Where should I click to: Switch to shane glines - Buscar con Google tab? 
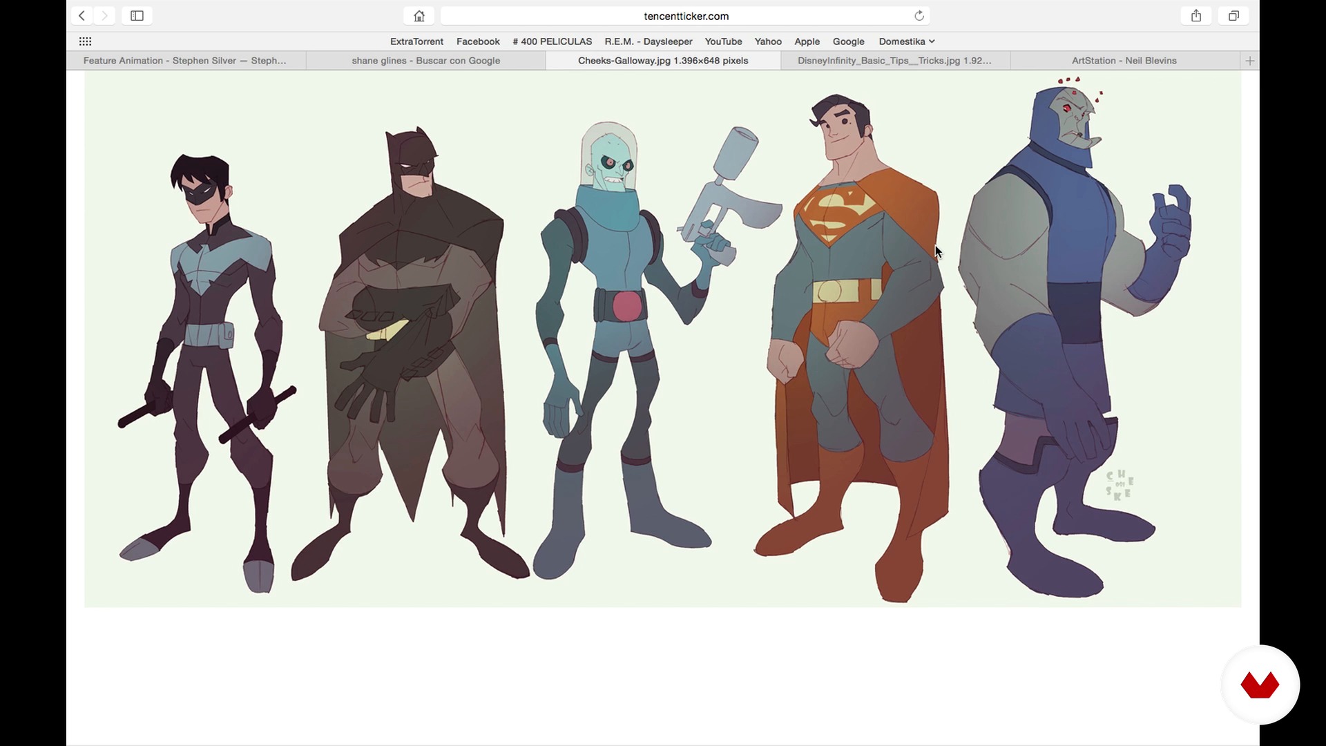pos(425,61)
